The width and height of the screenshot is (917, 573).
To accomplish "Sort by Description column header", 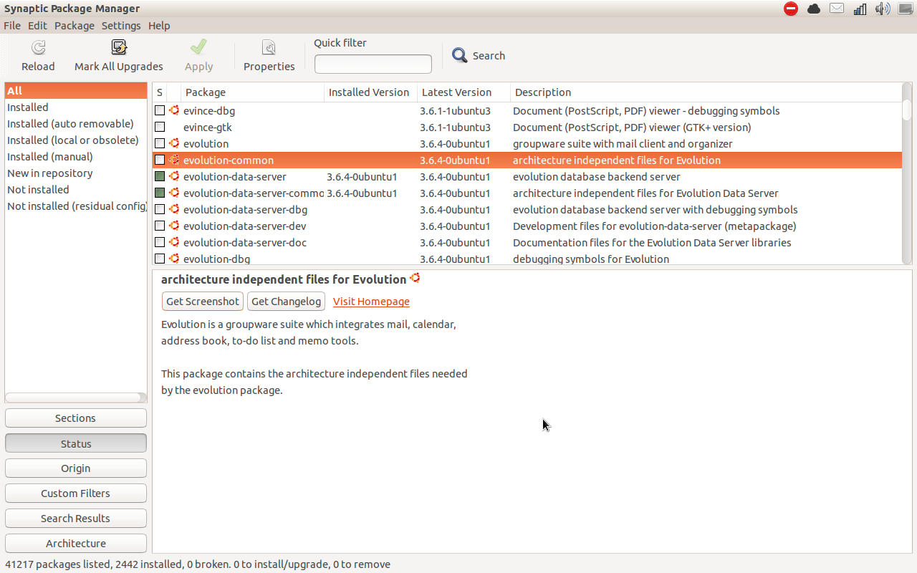I will 706,92.
